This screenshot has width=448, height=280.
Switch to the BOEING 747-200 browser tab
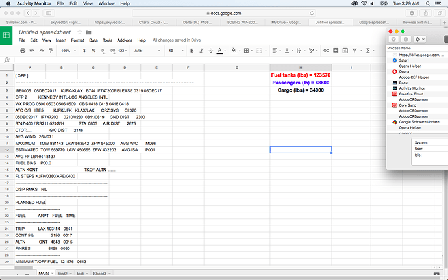(x=242, y=22)
